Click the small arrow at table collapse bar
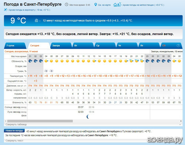185x145 pixels. pos(180,125)
